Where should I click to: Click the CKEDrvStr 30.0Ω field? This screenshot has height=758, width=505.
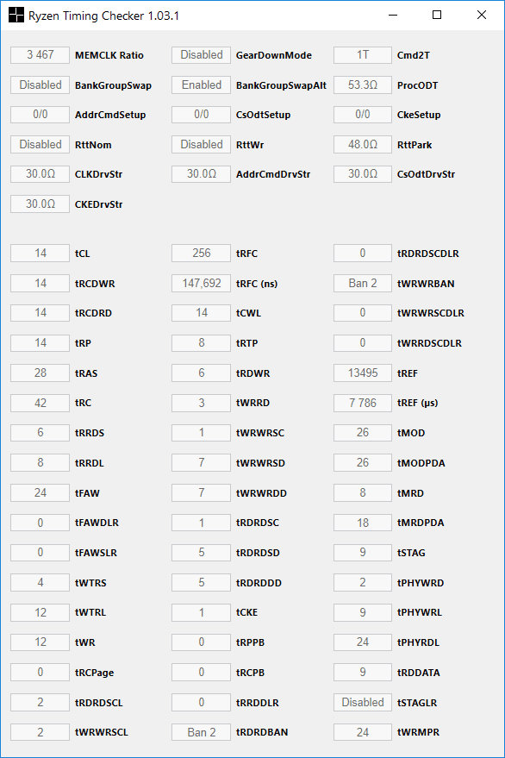(41, 204)
